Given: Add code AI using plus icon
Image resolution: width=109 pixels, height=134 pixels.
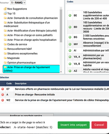Looking at the screenshot, I should [x=70, y=50].
